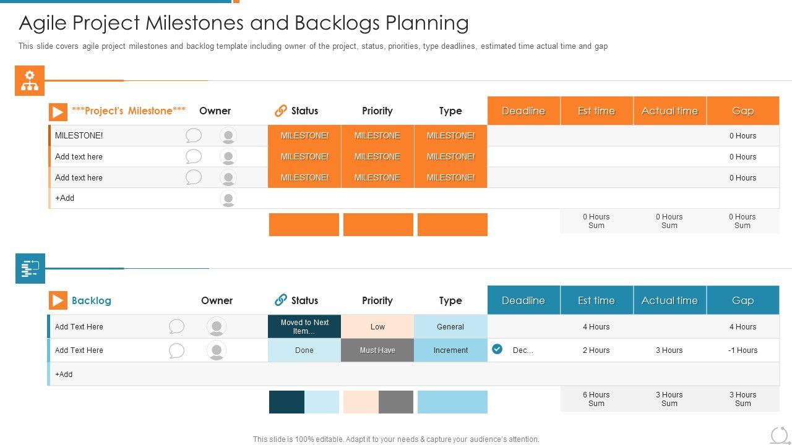Viewport: 792px width, 445px height.
Task: Click the orange Deadline column header
Action: click(523, 111)
